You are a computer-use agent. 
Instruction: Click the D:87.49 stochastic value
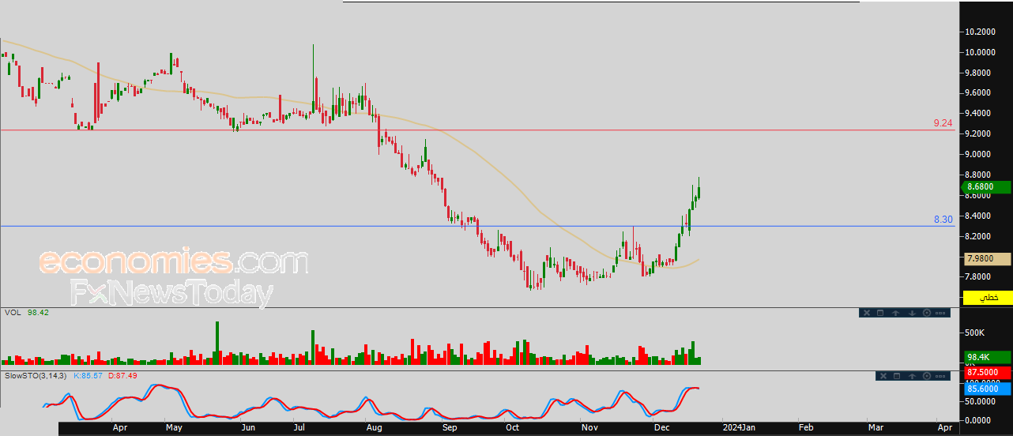pos(122,375)
